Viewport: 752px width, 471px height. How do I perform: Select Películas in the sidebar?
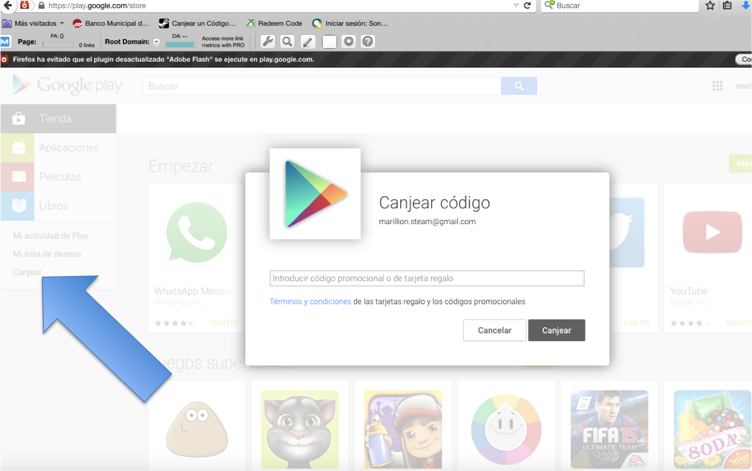pos(58,177)
